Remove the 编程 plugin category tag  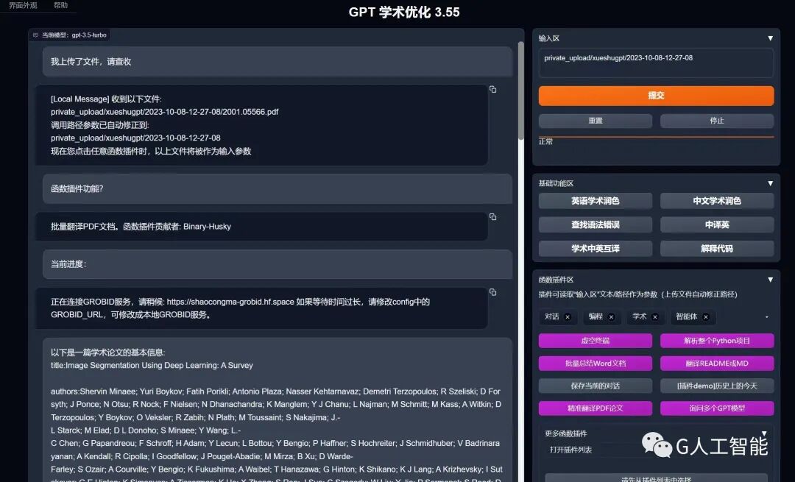(x=611, y=316)
